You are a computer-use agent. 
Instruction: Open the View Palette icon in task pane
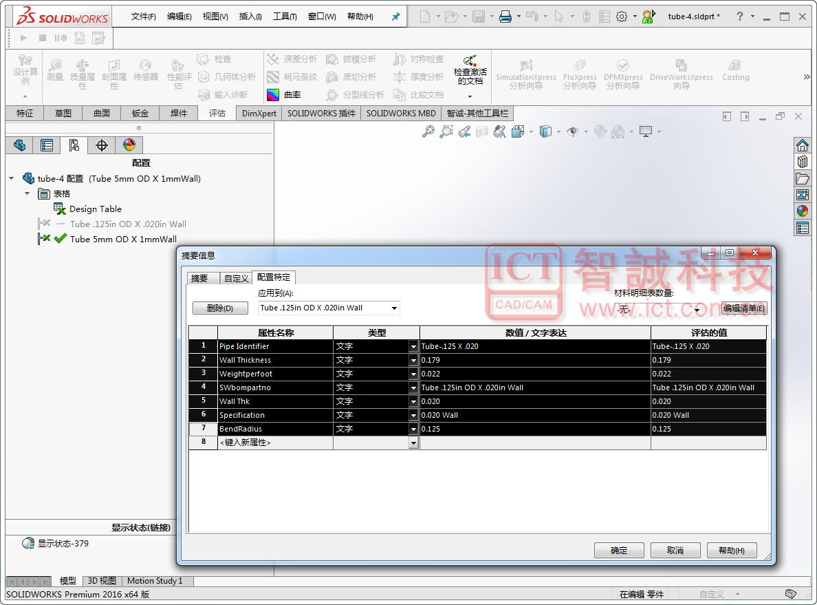pyautogui.click(x=803, y=195)
